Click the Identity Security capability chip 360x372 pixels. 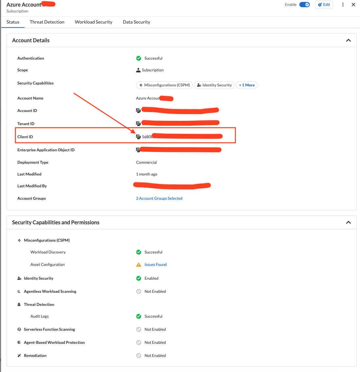tap(214, 85)
